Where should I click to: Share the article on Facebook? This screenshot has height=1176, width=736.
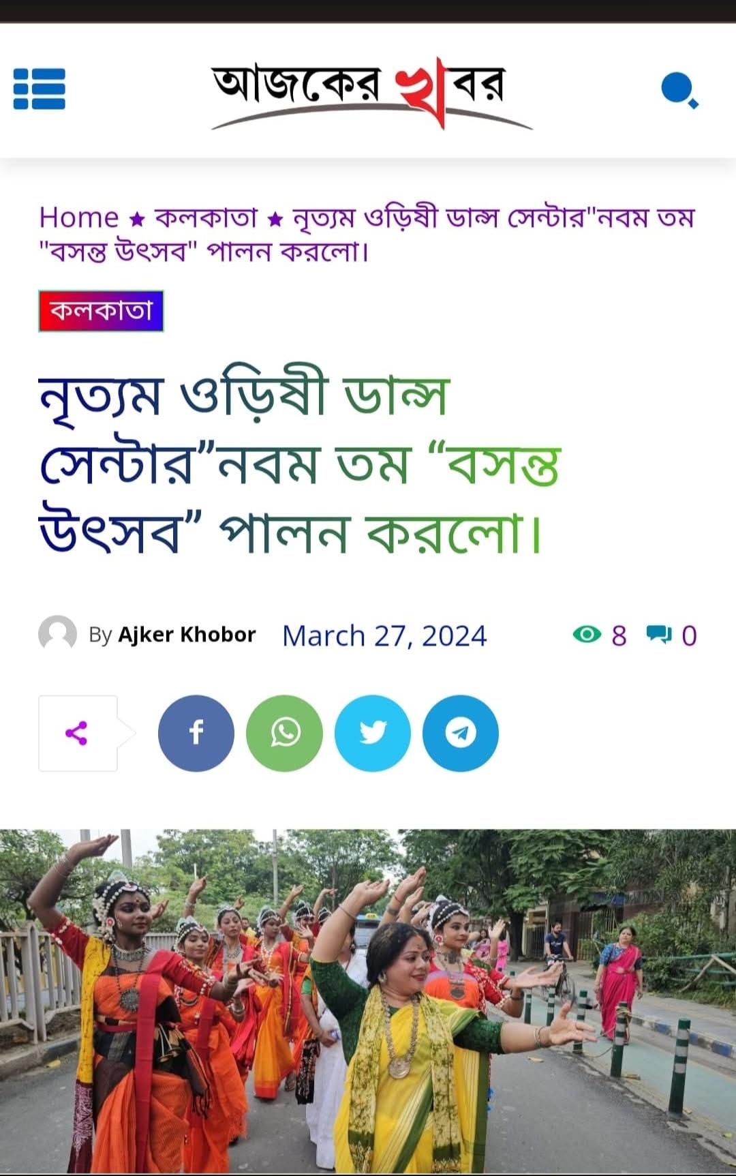click(x=196, y=733)
